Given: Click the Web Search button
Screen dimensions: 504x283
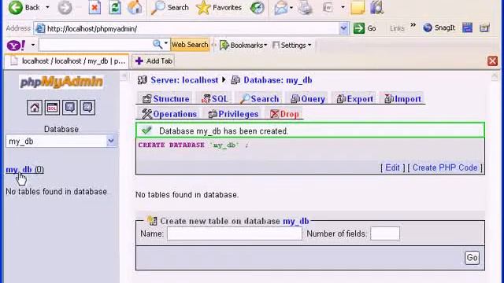Looking at the screenshot, I should [190, 45].
